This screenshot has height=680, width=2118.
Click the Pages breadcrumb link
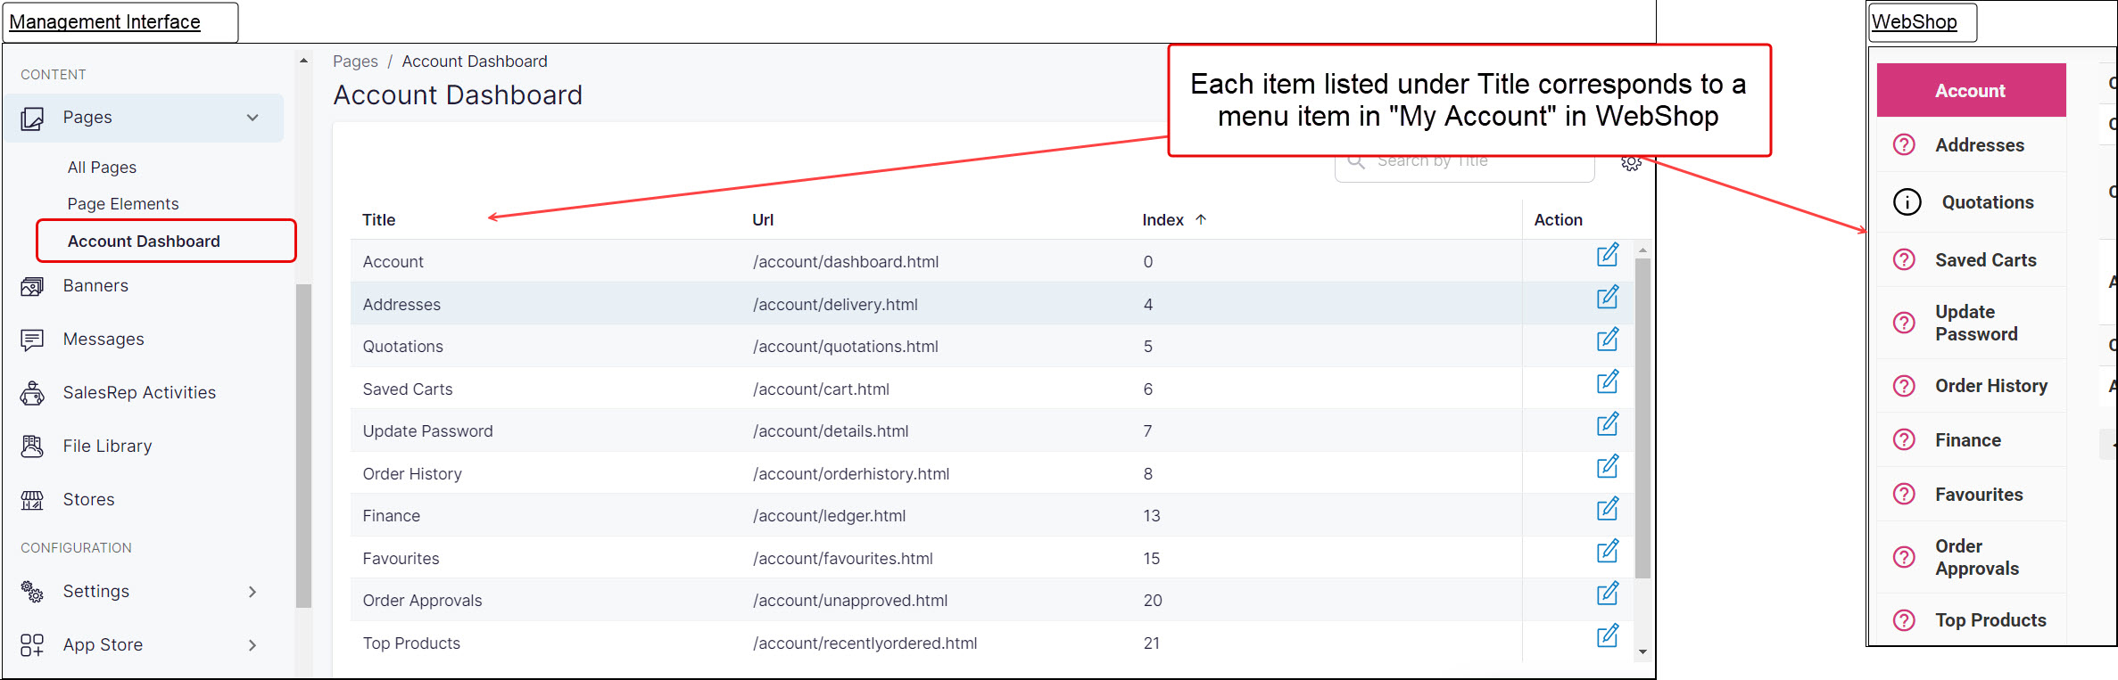[x=355, y=61]
